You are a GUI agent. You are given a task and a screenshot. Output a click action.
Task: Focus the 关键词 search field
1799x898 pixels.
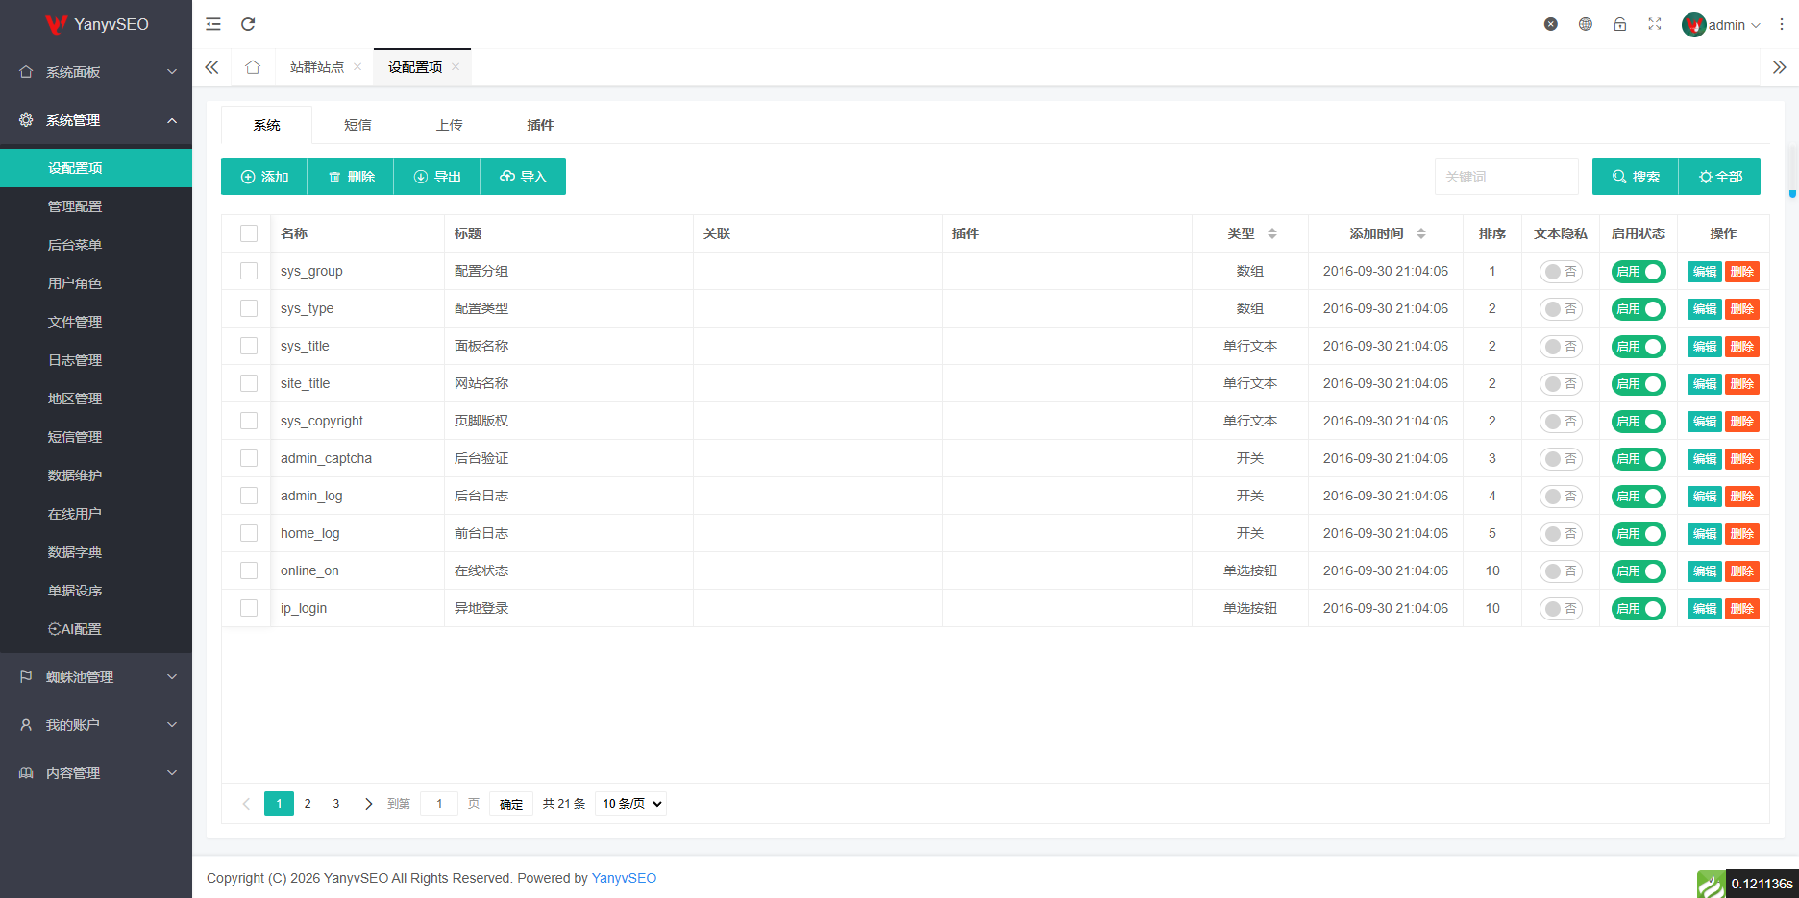coord(1507,177)
